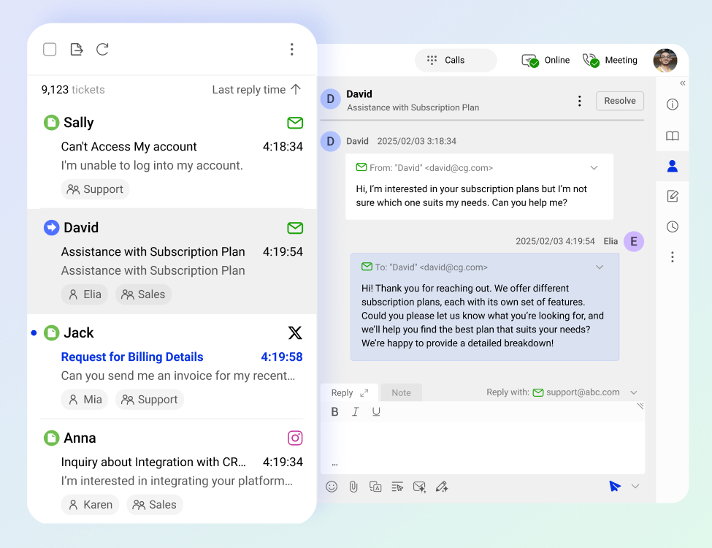Screen dimensions: 712x548
Task: Select all tickets with the top checkbox
Action: coord(49,49)
